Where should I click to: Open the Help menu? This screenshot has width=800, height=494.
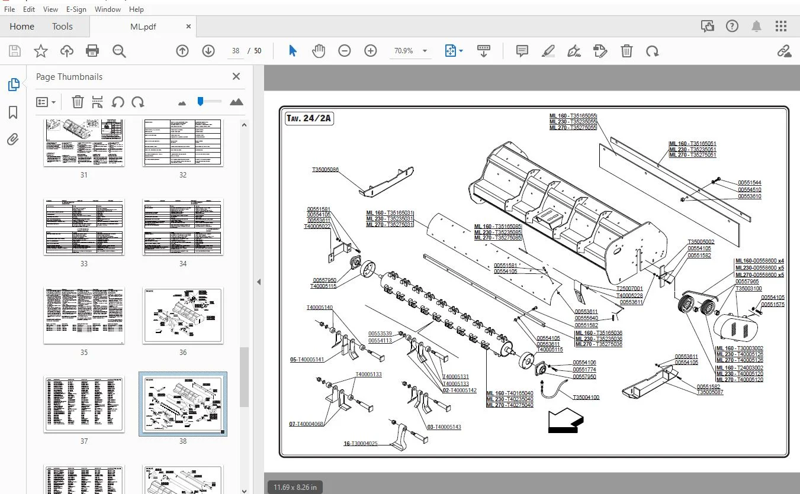(136, 9)
